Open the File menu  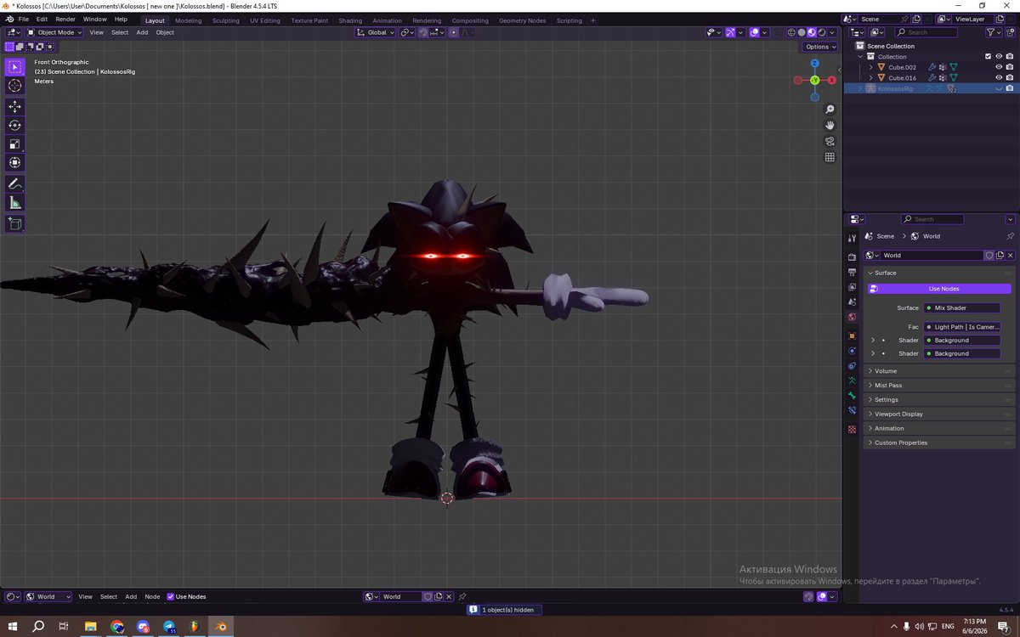click(x=23, y=19)
